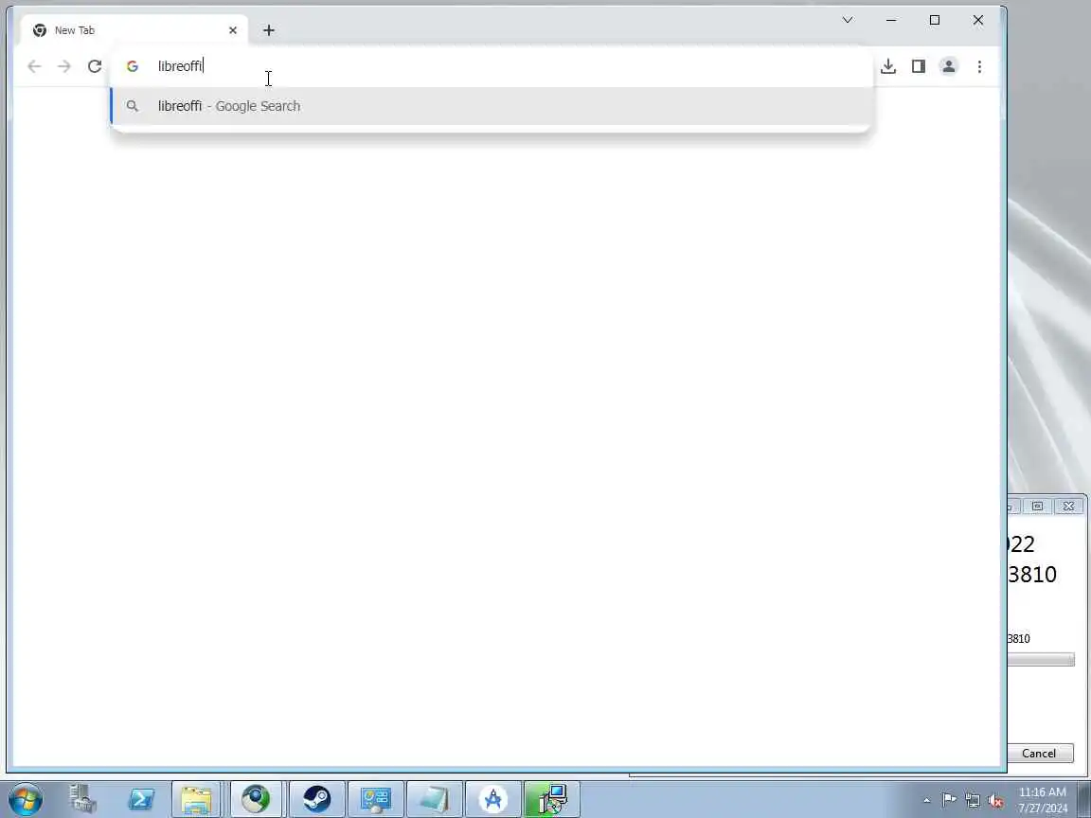
Task: Close the Chrome window
Action: [x=977, y=20]
